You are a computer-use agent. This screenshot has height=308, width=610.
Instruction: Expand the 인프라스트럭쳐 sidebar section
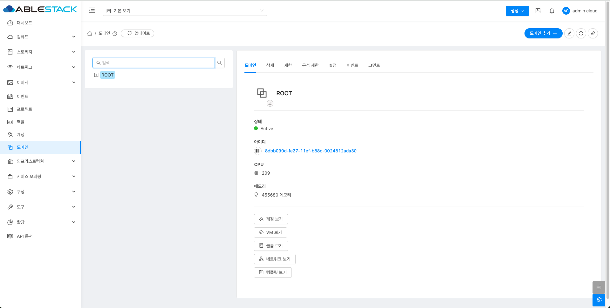[41, 161]
